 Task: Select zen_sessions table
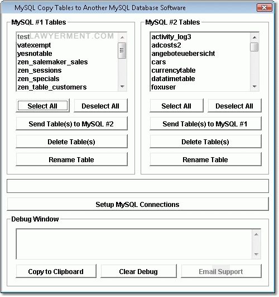68,70
